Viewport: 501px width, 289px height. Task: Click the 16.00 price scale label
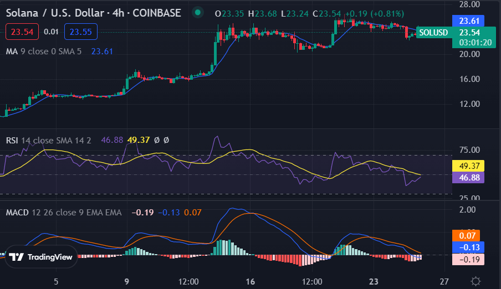point(470,79)
